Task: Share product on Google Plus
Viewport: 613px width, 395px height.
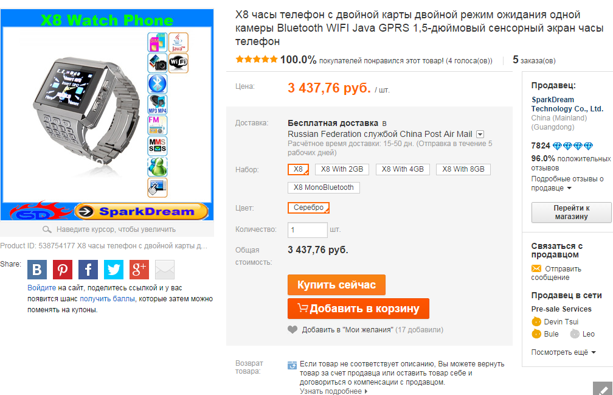Action: click(139, 270)
